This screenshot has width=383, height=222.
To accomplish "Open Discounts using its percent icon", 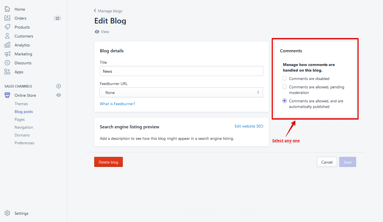I will tap(7, 63).
